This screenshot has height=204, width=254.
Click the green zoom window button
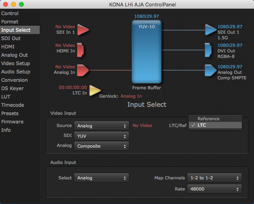21,4
